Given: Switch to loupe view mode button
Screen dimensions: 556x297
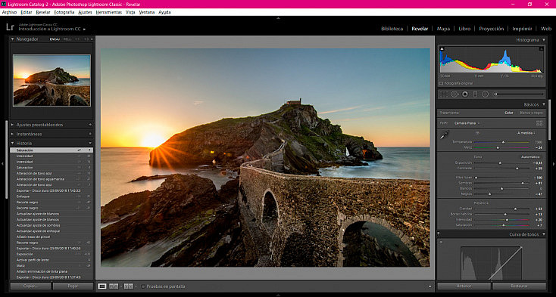Looking at the screenshot, I should pos(102,286).
